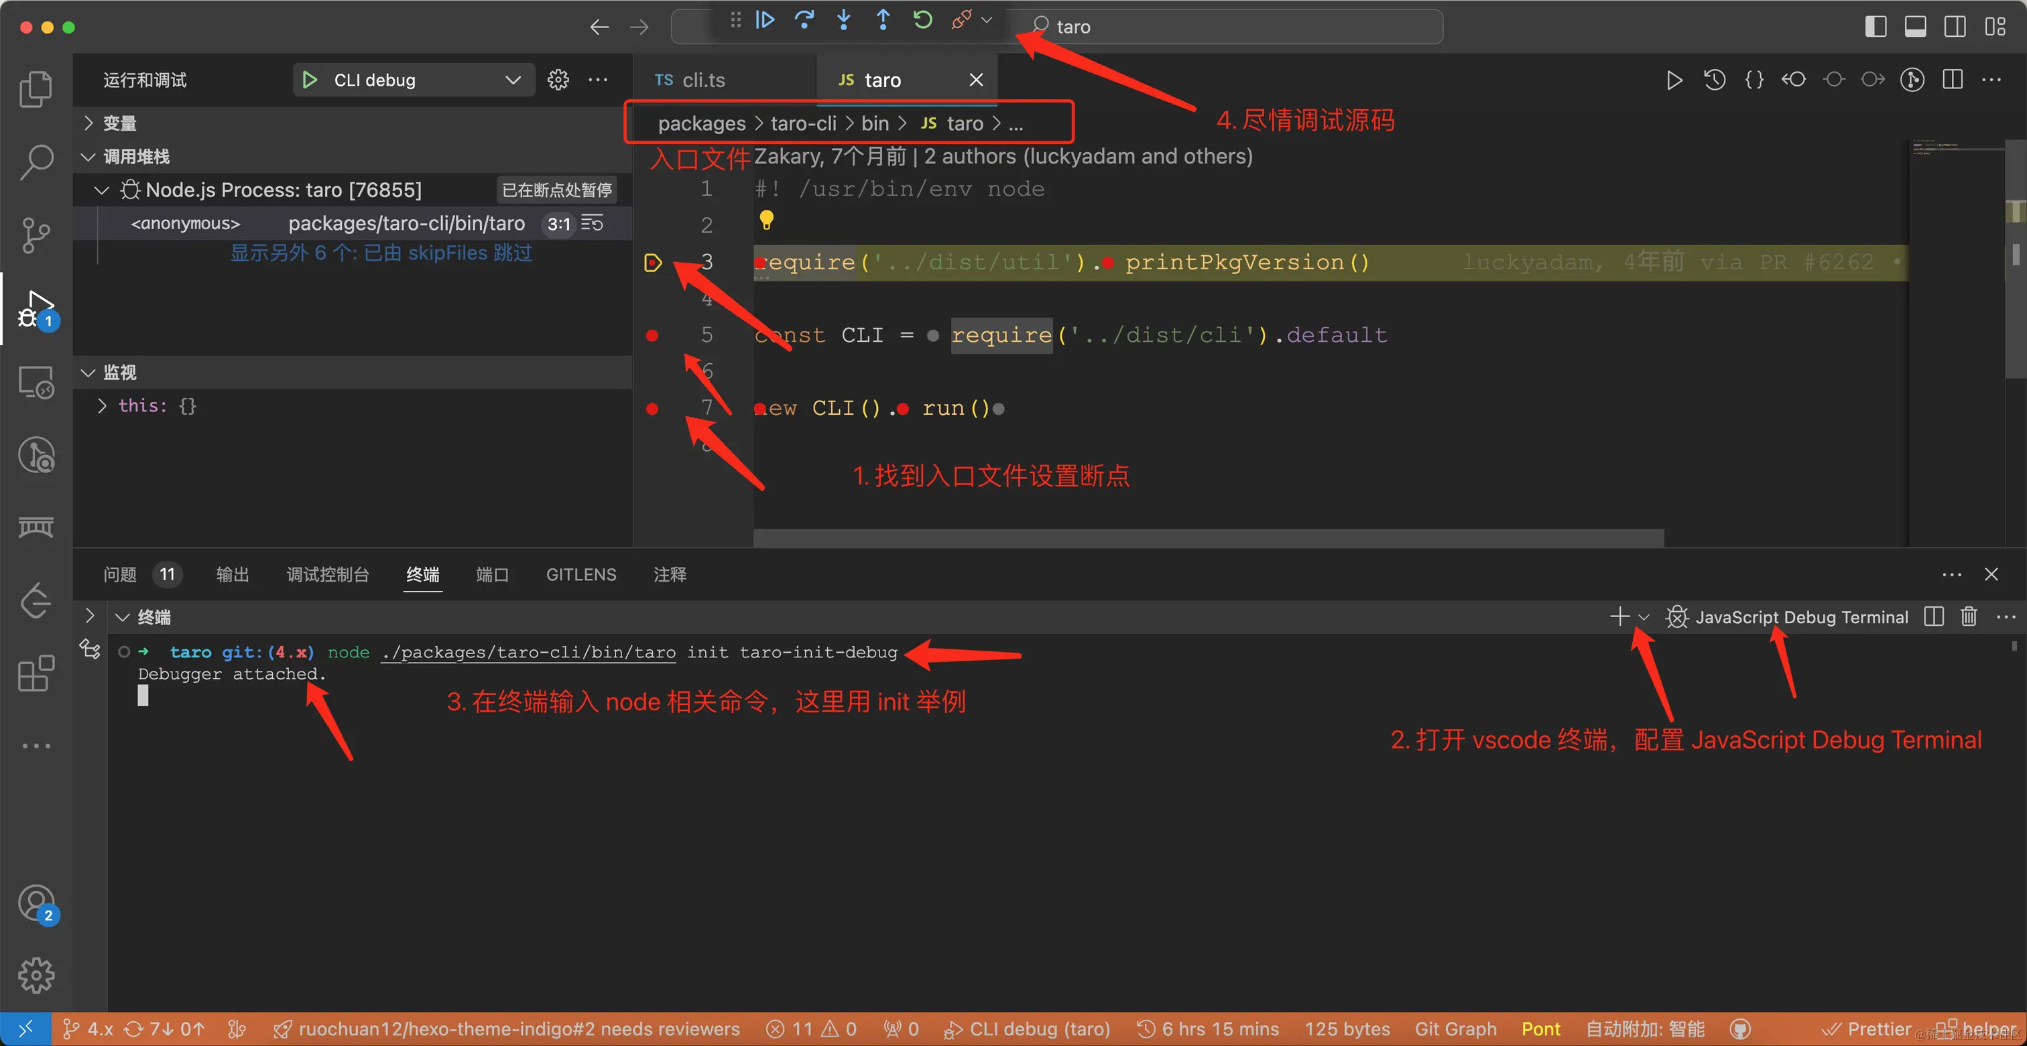This screenshot has height=1046, width=2027.
Task: Toggle the breakpoint on line 5
Action: (652, 335)
